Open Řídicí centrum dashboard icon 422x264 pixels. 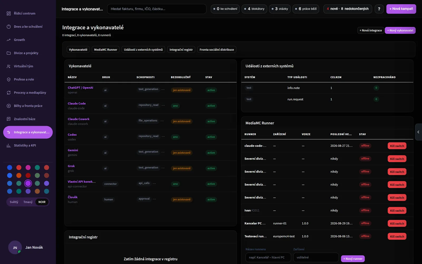9,13
